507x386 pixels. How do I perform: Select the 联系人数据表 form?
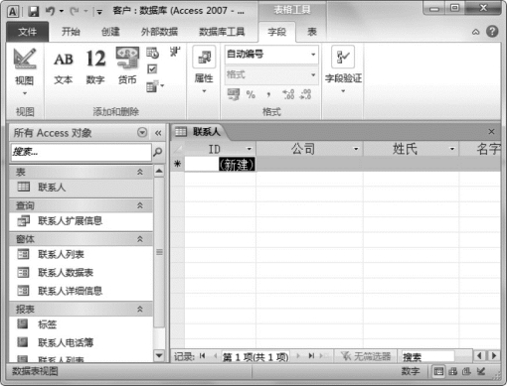coord(82,273)
